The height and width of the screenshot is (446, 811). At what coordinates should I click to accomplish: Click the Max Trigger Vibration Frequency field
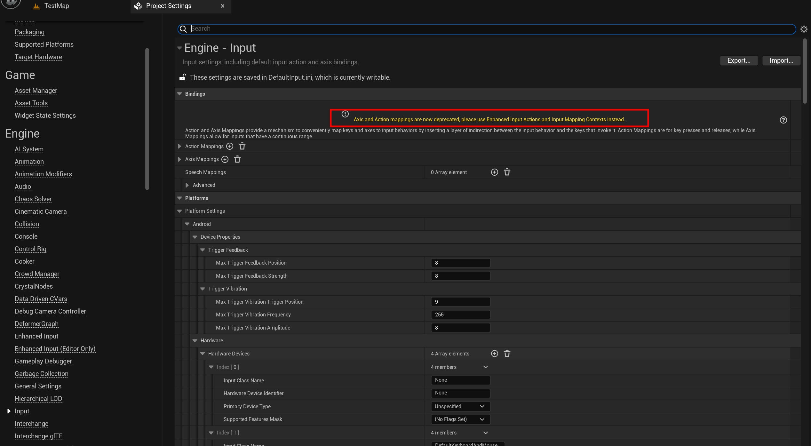[460, 315]
